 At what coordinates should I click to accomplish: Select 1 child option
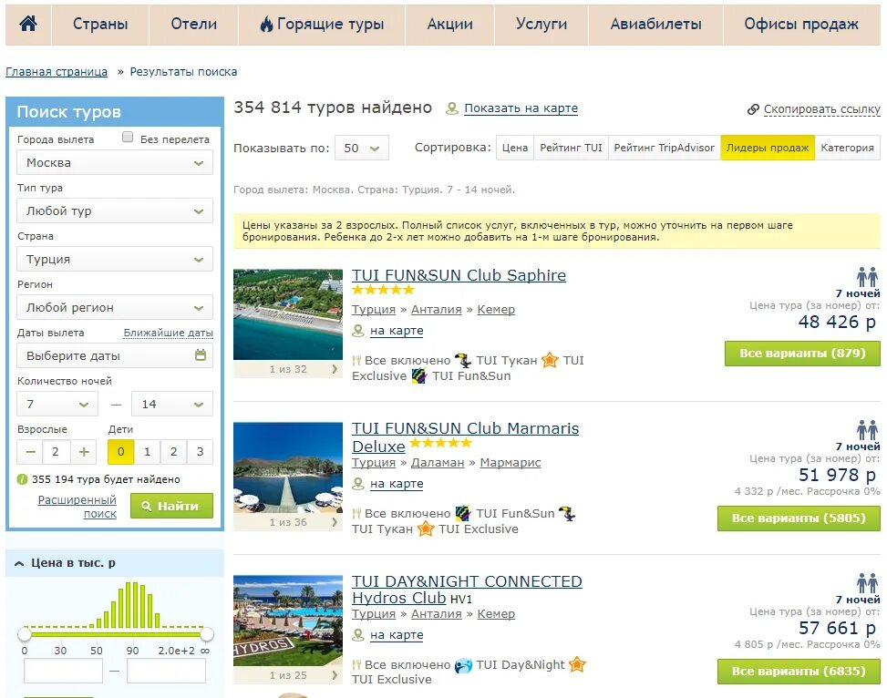tap(147, 451)
